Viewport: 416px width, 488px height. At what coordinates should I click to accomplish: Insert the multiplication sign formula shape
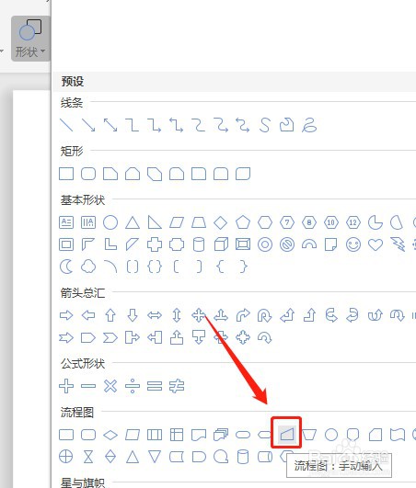point(110,386)
